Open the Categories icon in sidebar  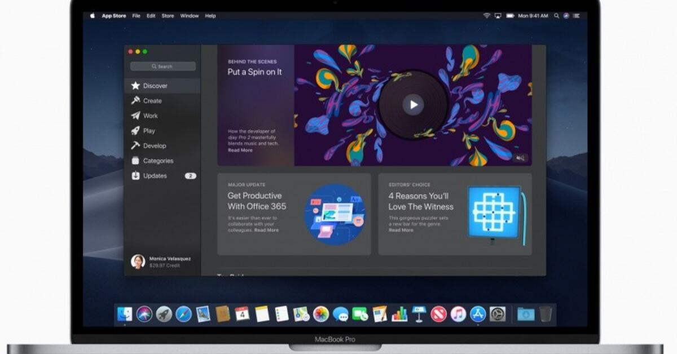tap(135, 161)
